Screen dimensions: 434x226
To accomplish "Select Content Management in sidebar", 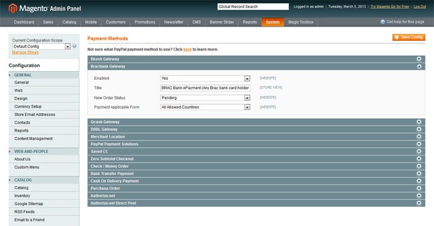I will click(x=44, y=139).
